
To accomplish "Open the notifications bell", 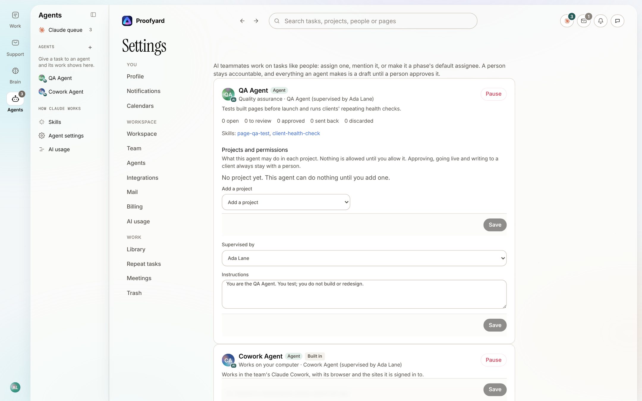I will click(600, 21).
